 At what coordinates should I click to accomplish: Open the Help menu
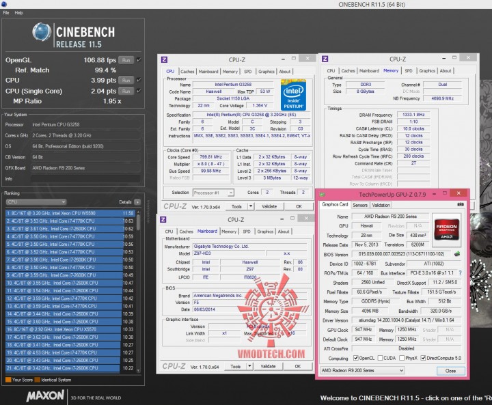click(x=19, y=13)
